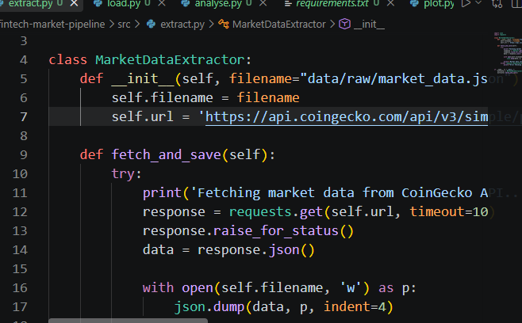Select MarketDataExtractor class breadcrumb

coord(278,25)
